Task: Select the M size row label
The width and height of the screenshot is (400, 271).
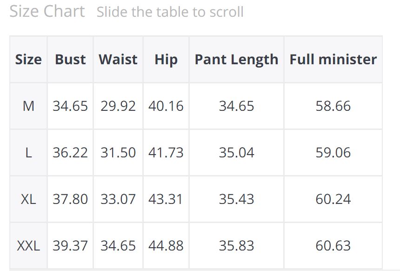Action: click(28, 106)
